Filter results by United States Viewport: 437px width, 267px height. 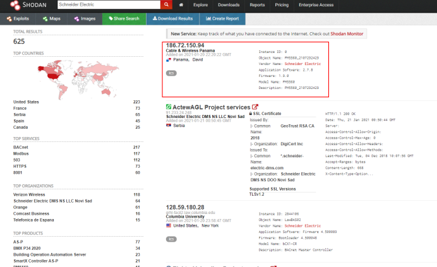click(x=26, y=102)
